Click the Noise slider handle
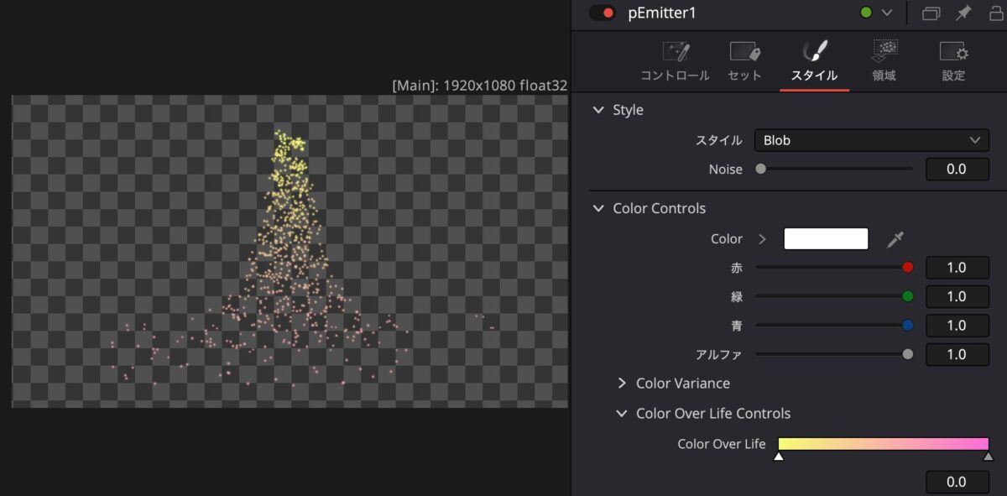 tap(761, 169)
